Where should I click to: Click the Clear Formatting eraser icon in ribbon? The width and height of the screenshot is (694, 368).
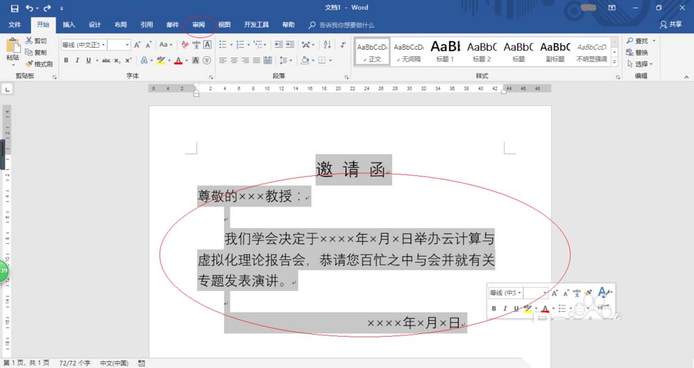(184, 44)
